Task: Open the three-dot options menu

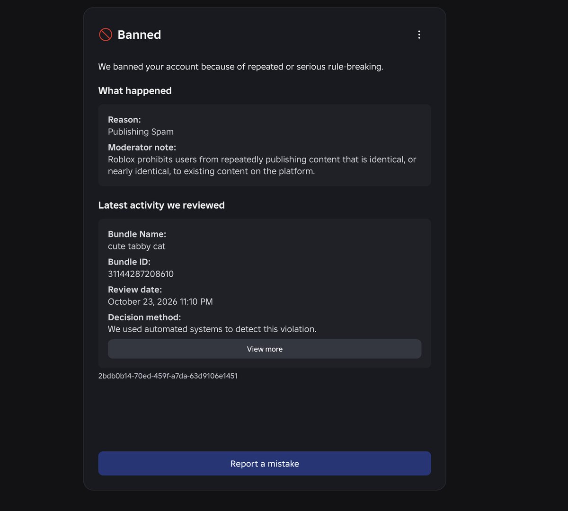Action: pos(419,35)
